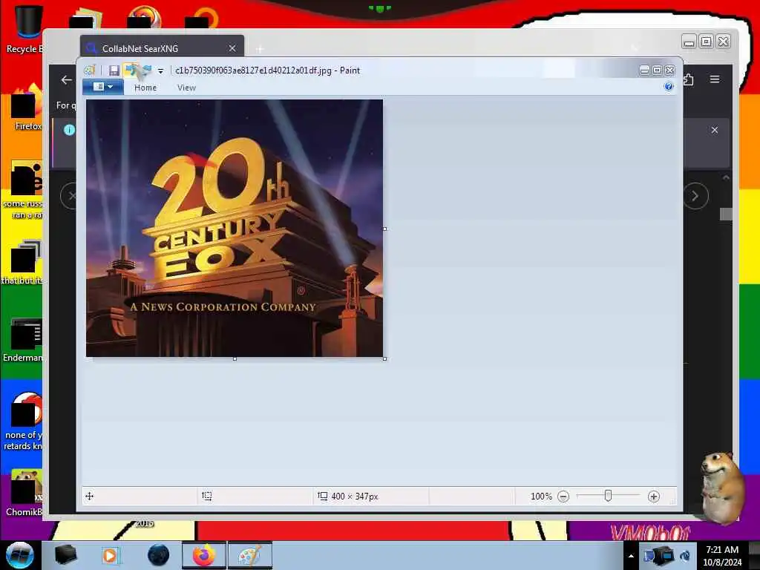Click the scroll-up arrow in Firefox page

pos(726,178)
